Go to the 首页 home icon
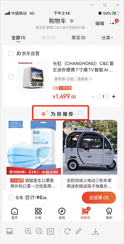The height and width of the screenshot is (244, 124). click(x=15, y=211)
